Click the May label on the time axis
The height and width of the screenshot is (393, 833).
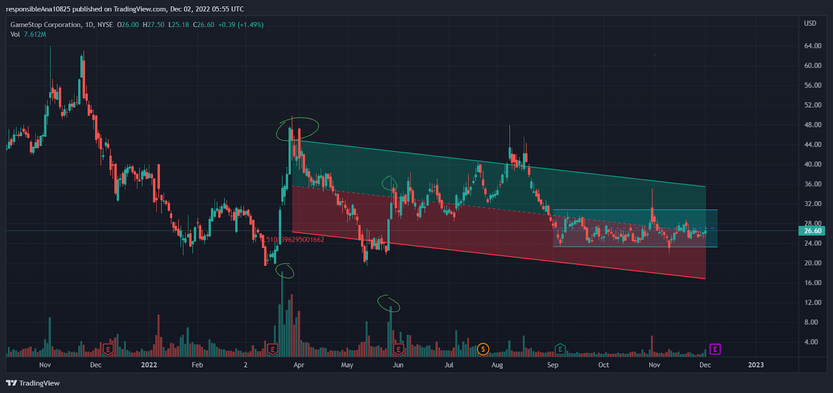[x=347, y=365]
